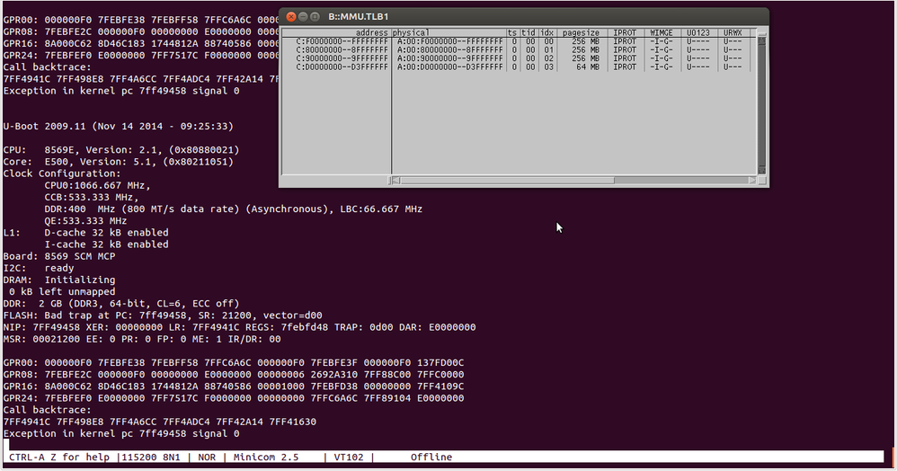Click the TLB window vertical scrollbar track
This screenshot has width=897, height=471.
(x=762, y=103)
